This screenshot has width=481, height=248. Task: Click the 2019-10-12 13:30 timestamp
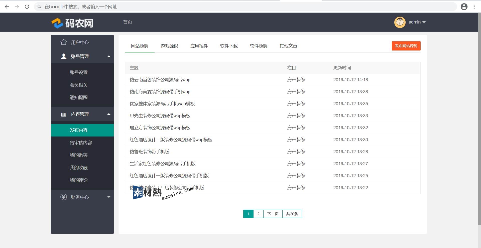click(350, 140)
